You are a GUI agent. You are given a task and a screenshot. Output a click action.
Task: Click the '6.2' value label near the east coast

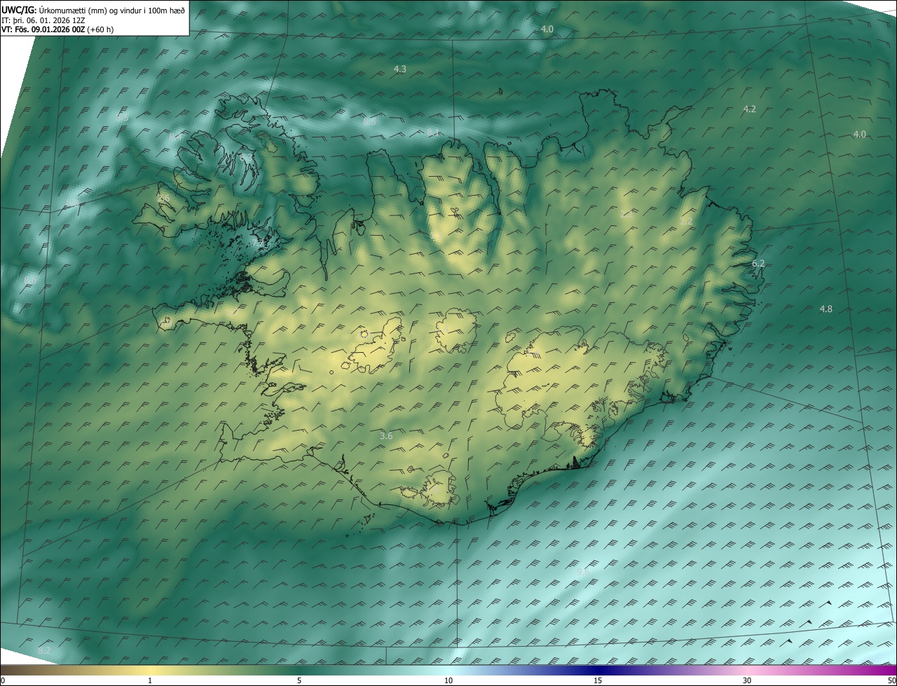tap(758, 263)
